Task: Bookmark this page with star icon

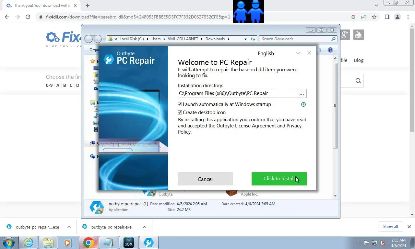Action: click(x=374, y=17)
